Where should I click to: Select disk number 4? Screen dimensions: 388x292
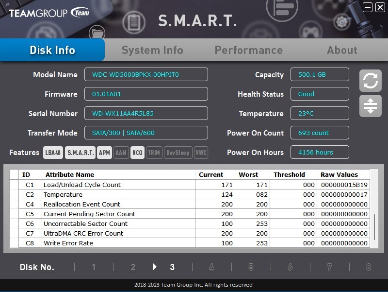tap(211, 267)
